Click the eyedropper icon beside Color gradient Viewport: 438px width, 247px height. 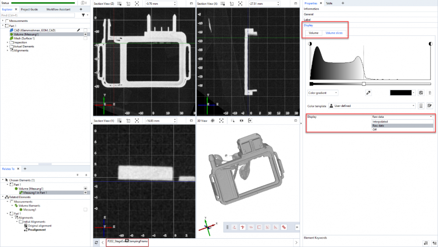368,93
